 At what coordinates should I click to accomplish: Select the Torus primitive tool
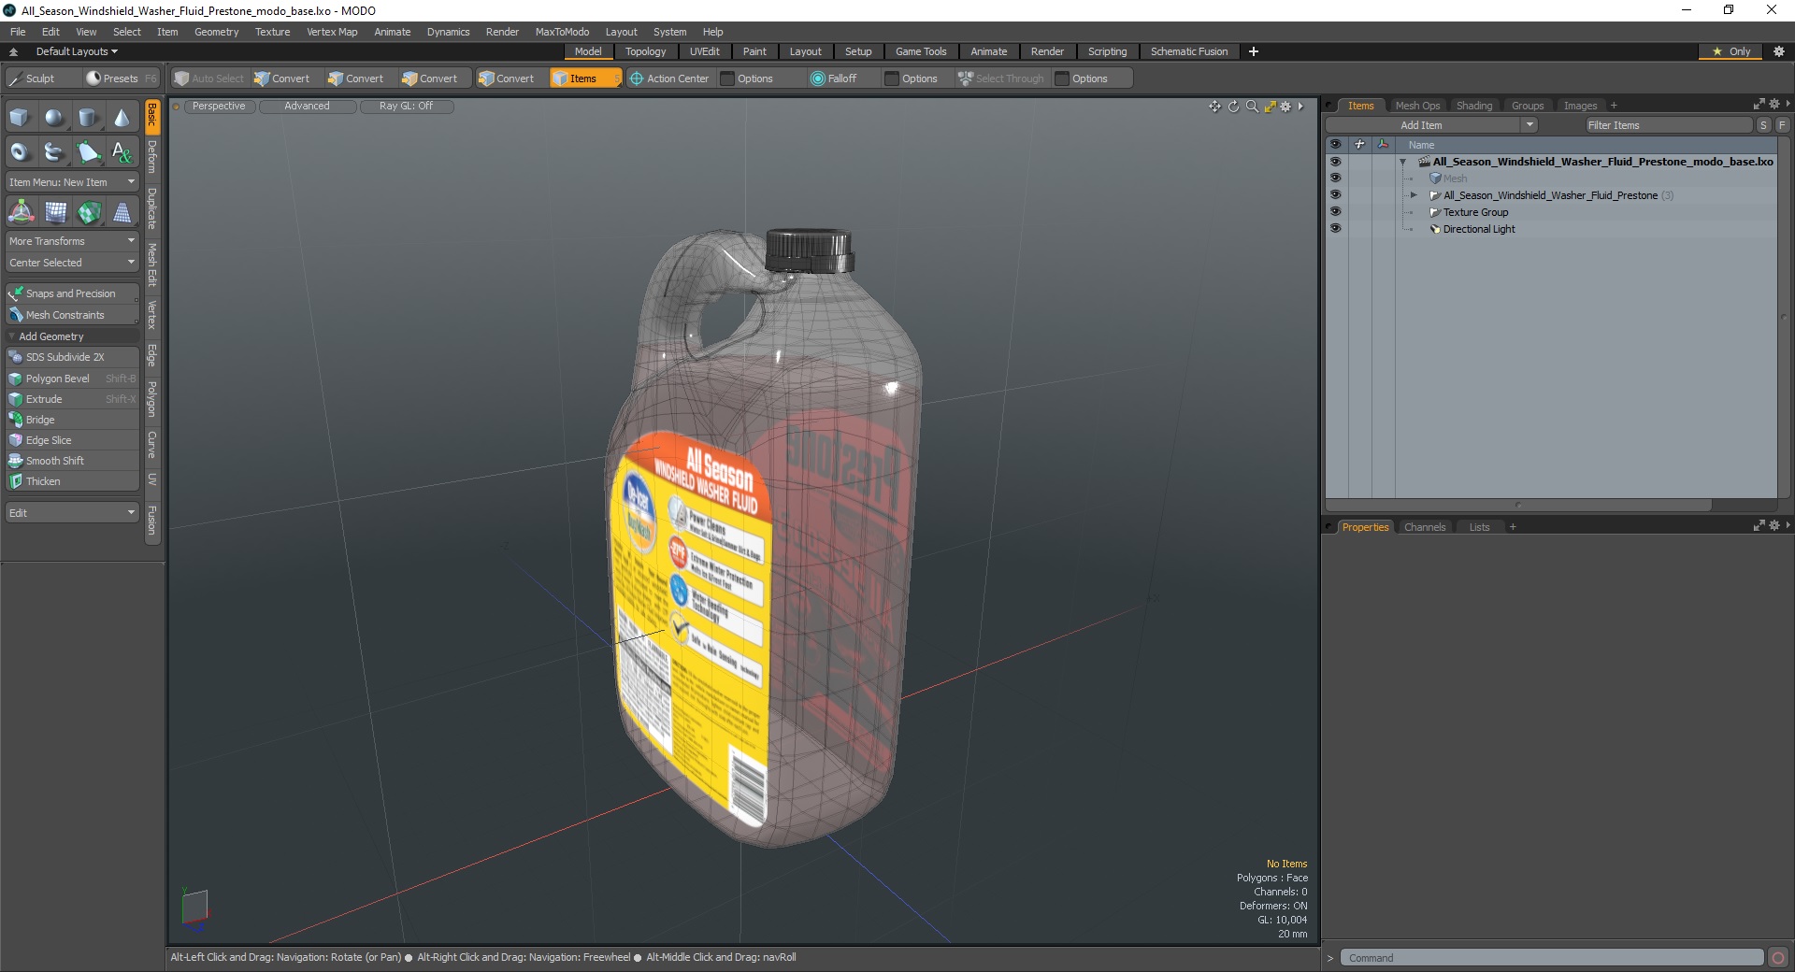click(20, 151)
